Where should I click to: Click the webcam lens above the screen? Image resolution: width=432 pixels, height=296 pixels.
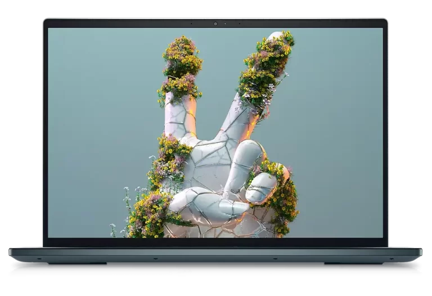215,24
